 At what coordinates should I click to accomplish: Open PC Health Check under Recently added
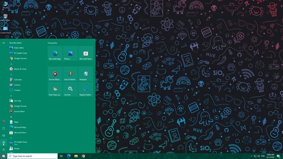tap(26, 53)
